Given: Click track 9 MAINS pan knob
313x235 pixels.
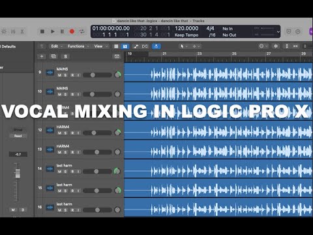Looking at the screenshot, I should pyautogui.click(x=117, y=75).
